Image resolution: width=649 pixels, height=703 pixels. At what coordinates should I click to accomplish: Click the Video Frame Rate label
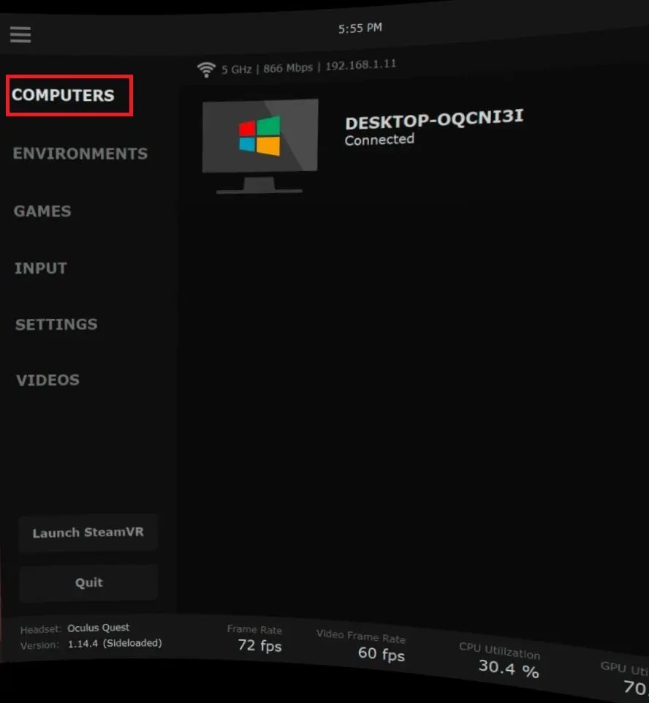(x=361, y=636)
